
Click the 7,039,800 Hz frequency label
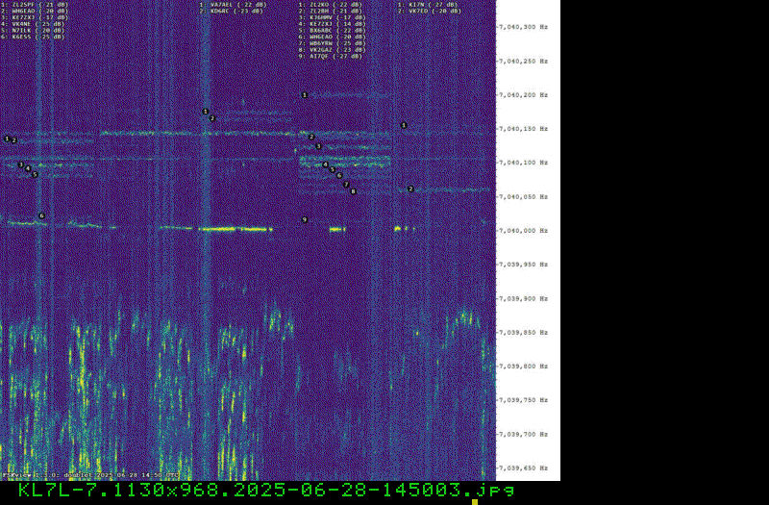point(523,366)
